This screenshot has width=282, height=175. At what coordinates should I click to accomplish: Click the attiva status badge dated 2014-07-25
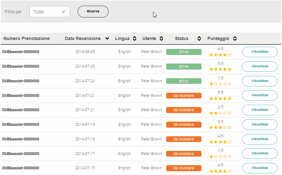(184, 66)
